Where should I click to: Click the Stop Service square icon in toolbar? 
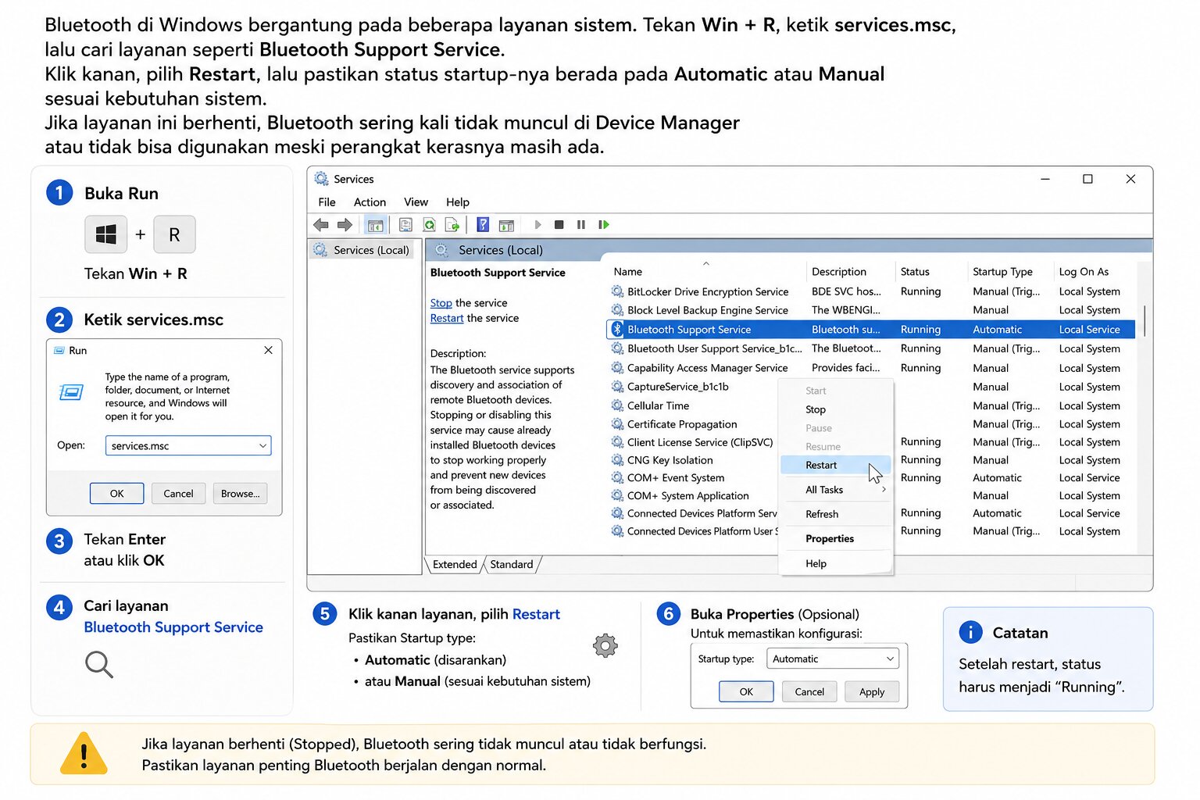click(559, 225)
